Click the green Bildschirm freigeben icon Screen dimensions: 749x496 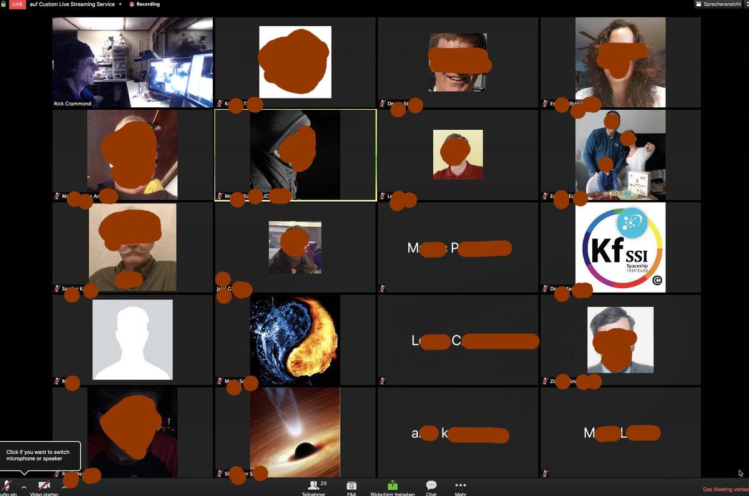[392, 485]
